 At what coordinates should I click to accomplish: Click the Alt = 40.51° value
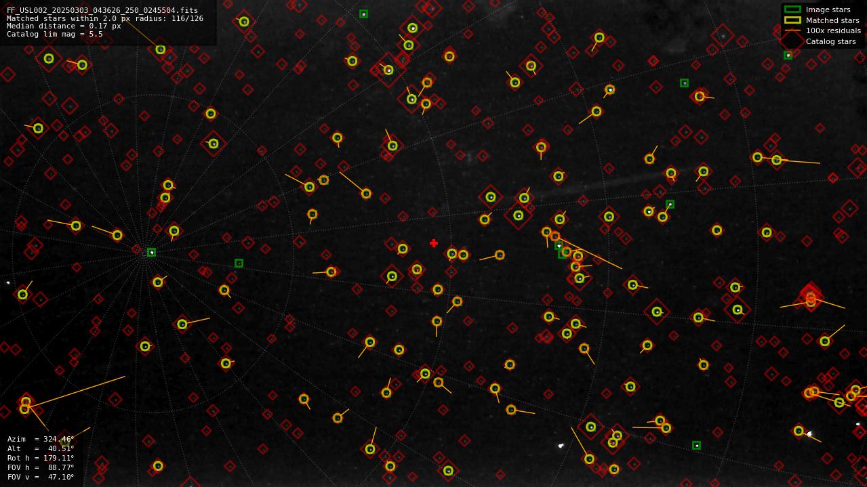point(41,448)
